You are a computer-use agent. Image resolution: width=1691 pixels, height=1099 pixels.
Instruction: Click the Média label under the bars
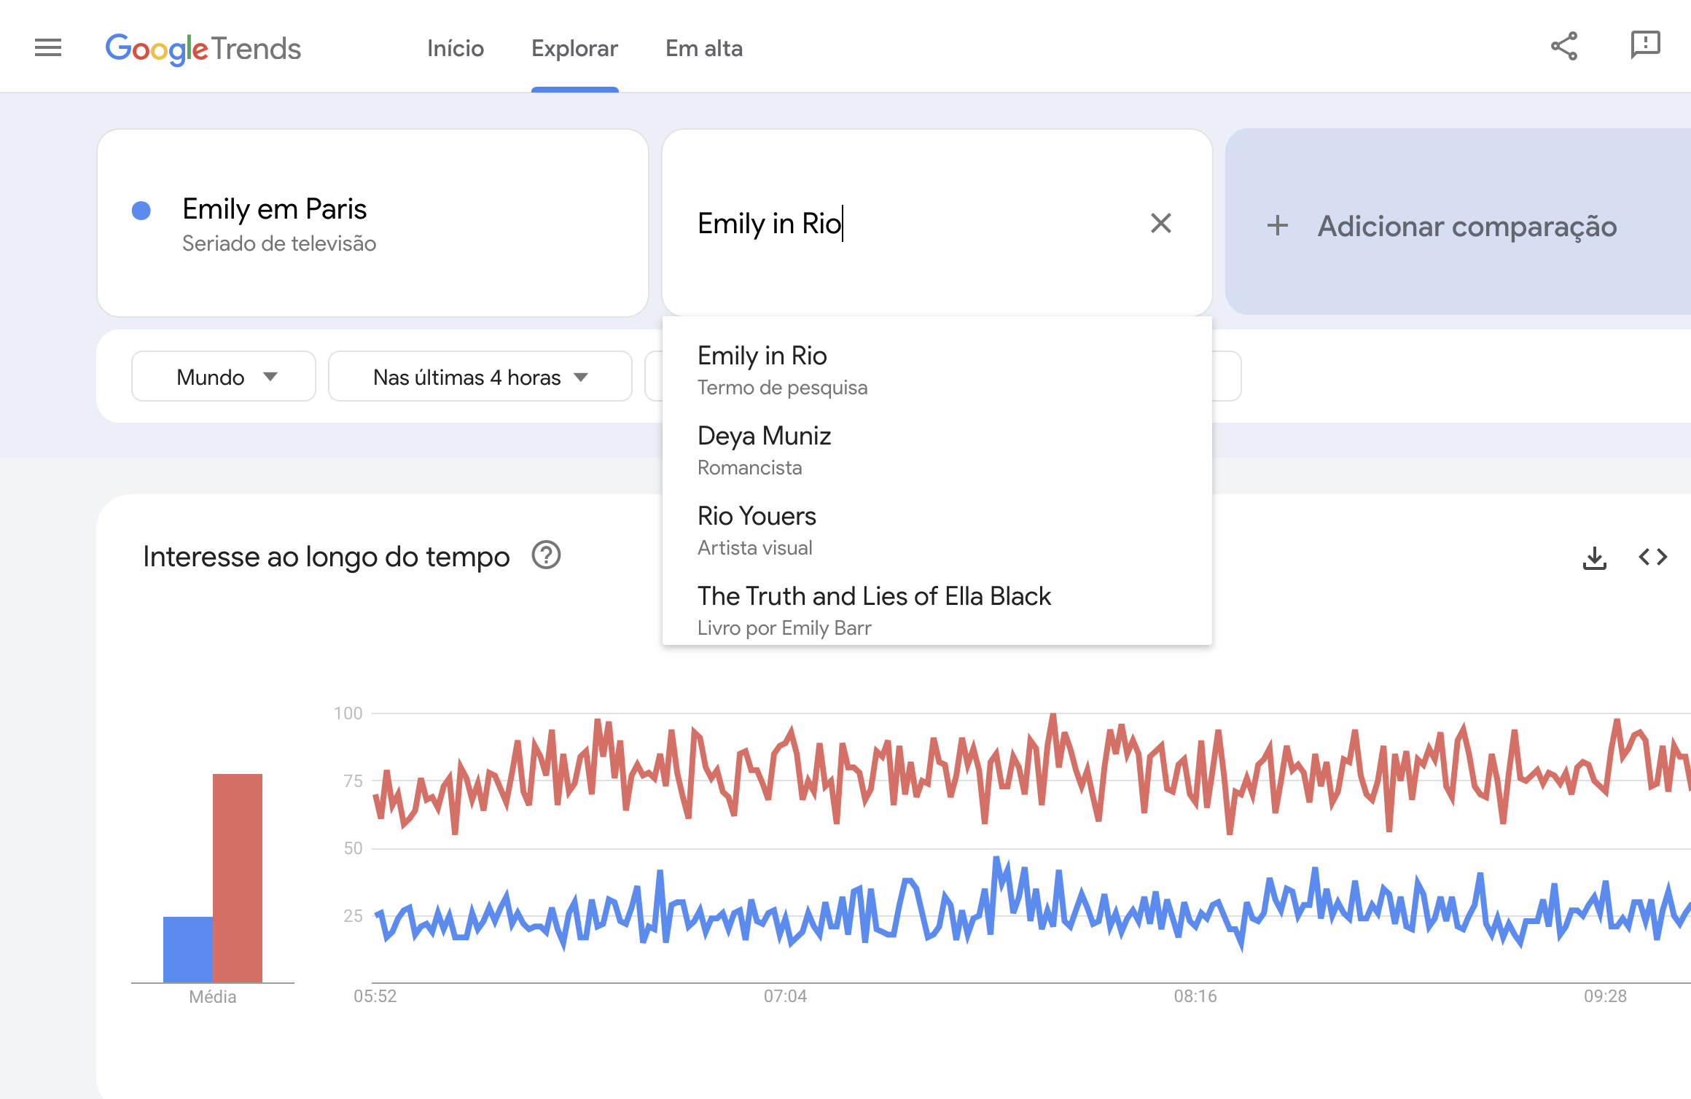(x=212, y=997)
